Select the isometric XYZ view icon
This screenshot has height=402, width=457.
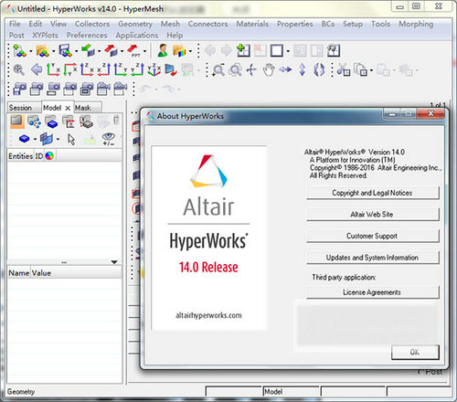[154, 70]
